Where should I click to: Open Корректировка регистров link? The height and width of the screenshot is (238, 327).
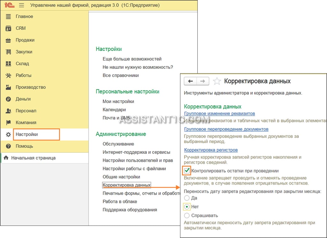coord(211,150)
